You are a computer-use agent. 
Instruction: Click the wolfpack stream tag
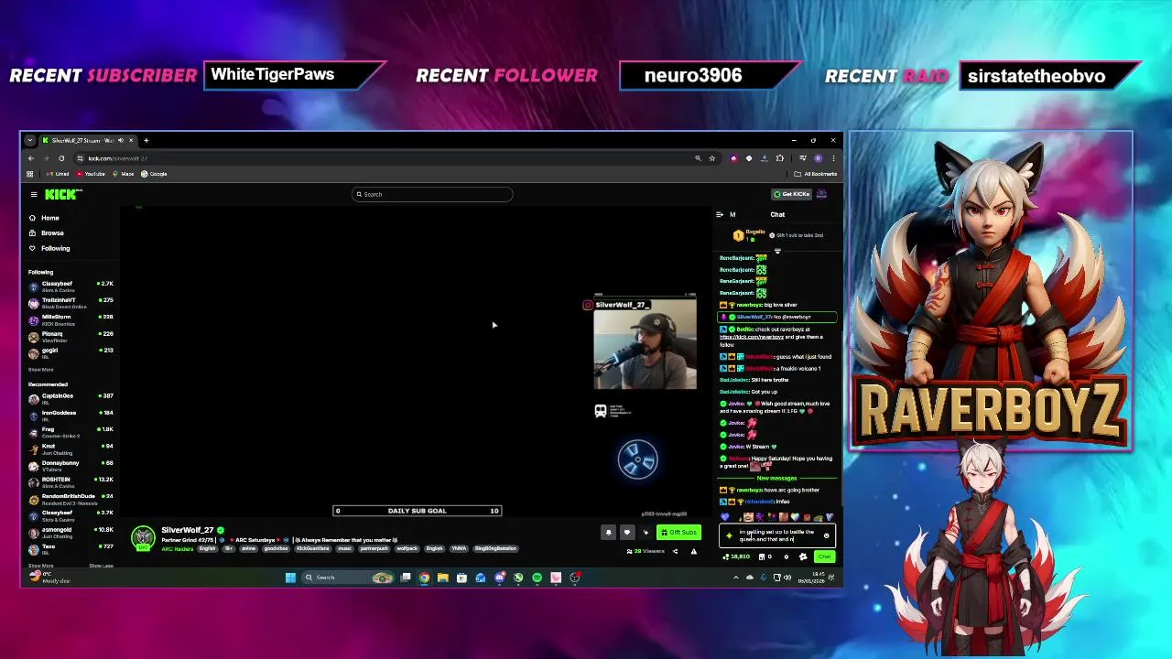click(407, 548)
